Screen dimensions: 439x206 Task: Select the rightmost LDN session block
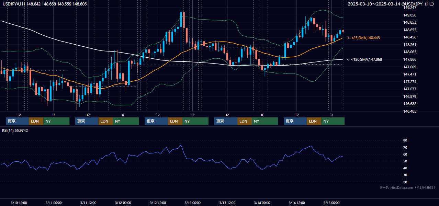tap(314, 121)
